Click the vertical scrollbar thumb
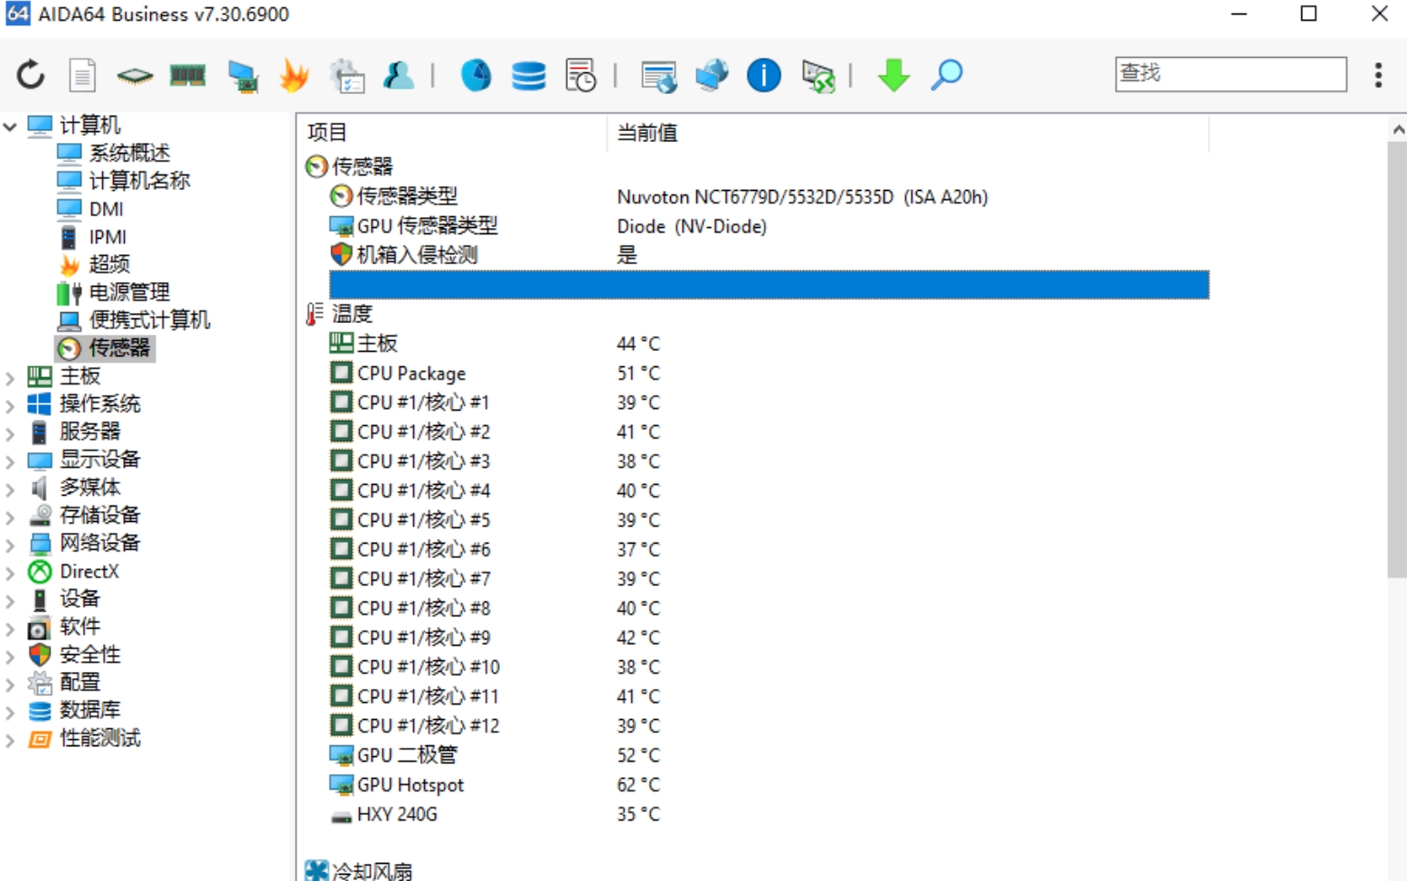 [x=1397, y=360]
